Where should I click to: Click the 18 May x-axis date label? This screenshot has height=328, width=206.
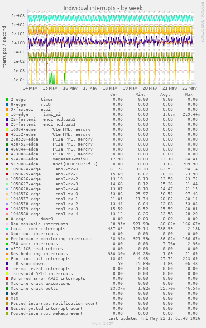pos(110,88)
